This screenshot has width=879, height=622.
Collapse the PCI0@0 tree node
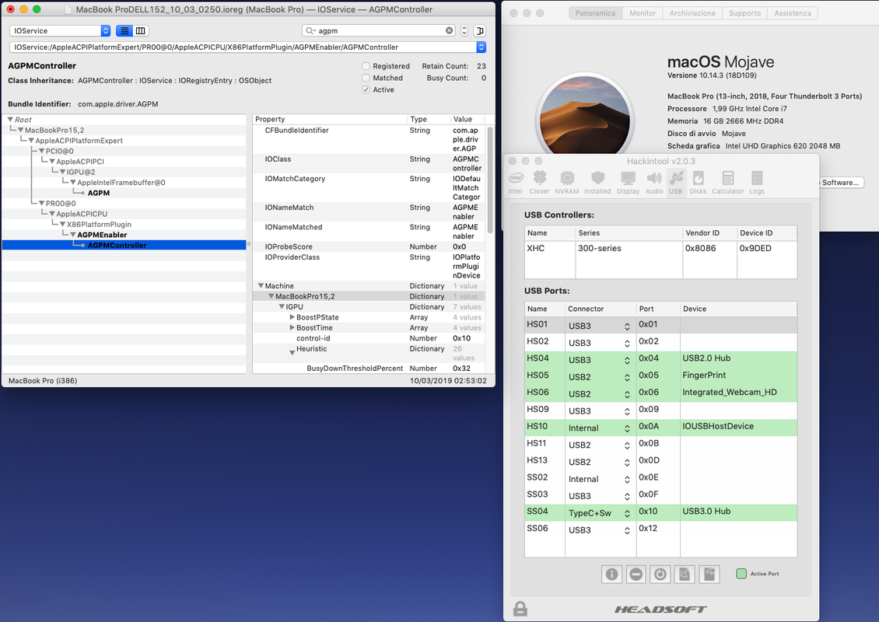pyautogui.click(x=41, y=152)
